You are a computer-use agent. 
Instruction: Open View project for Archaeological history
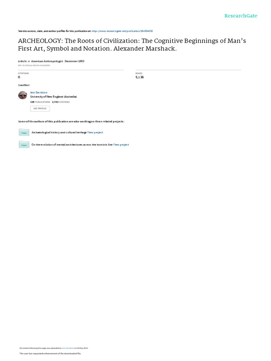(x=95, y=133)
